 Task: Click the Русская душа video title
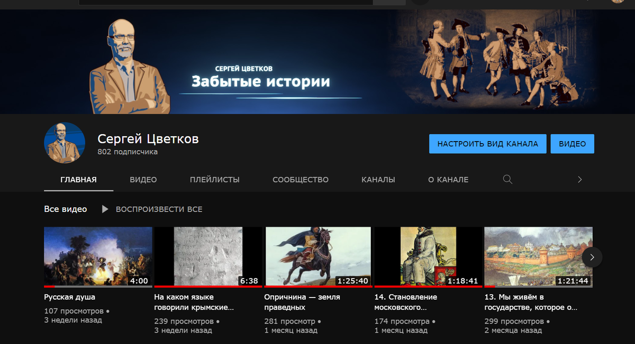[70, 297]
